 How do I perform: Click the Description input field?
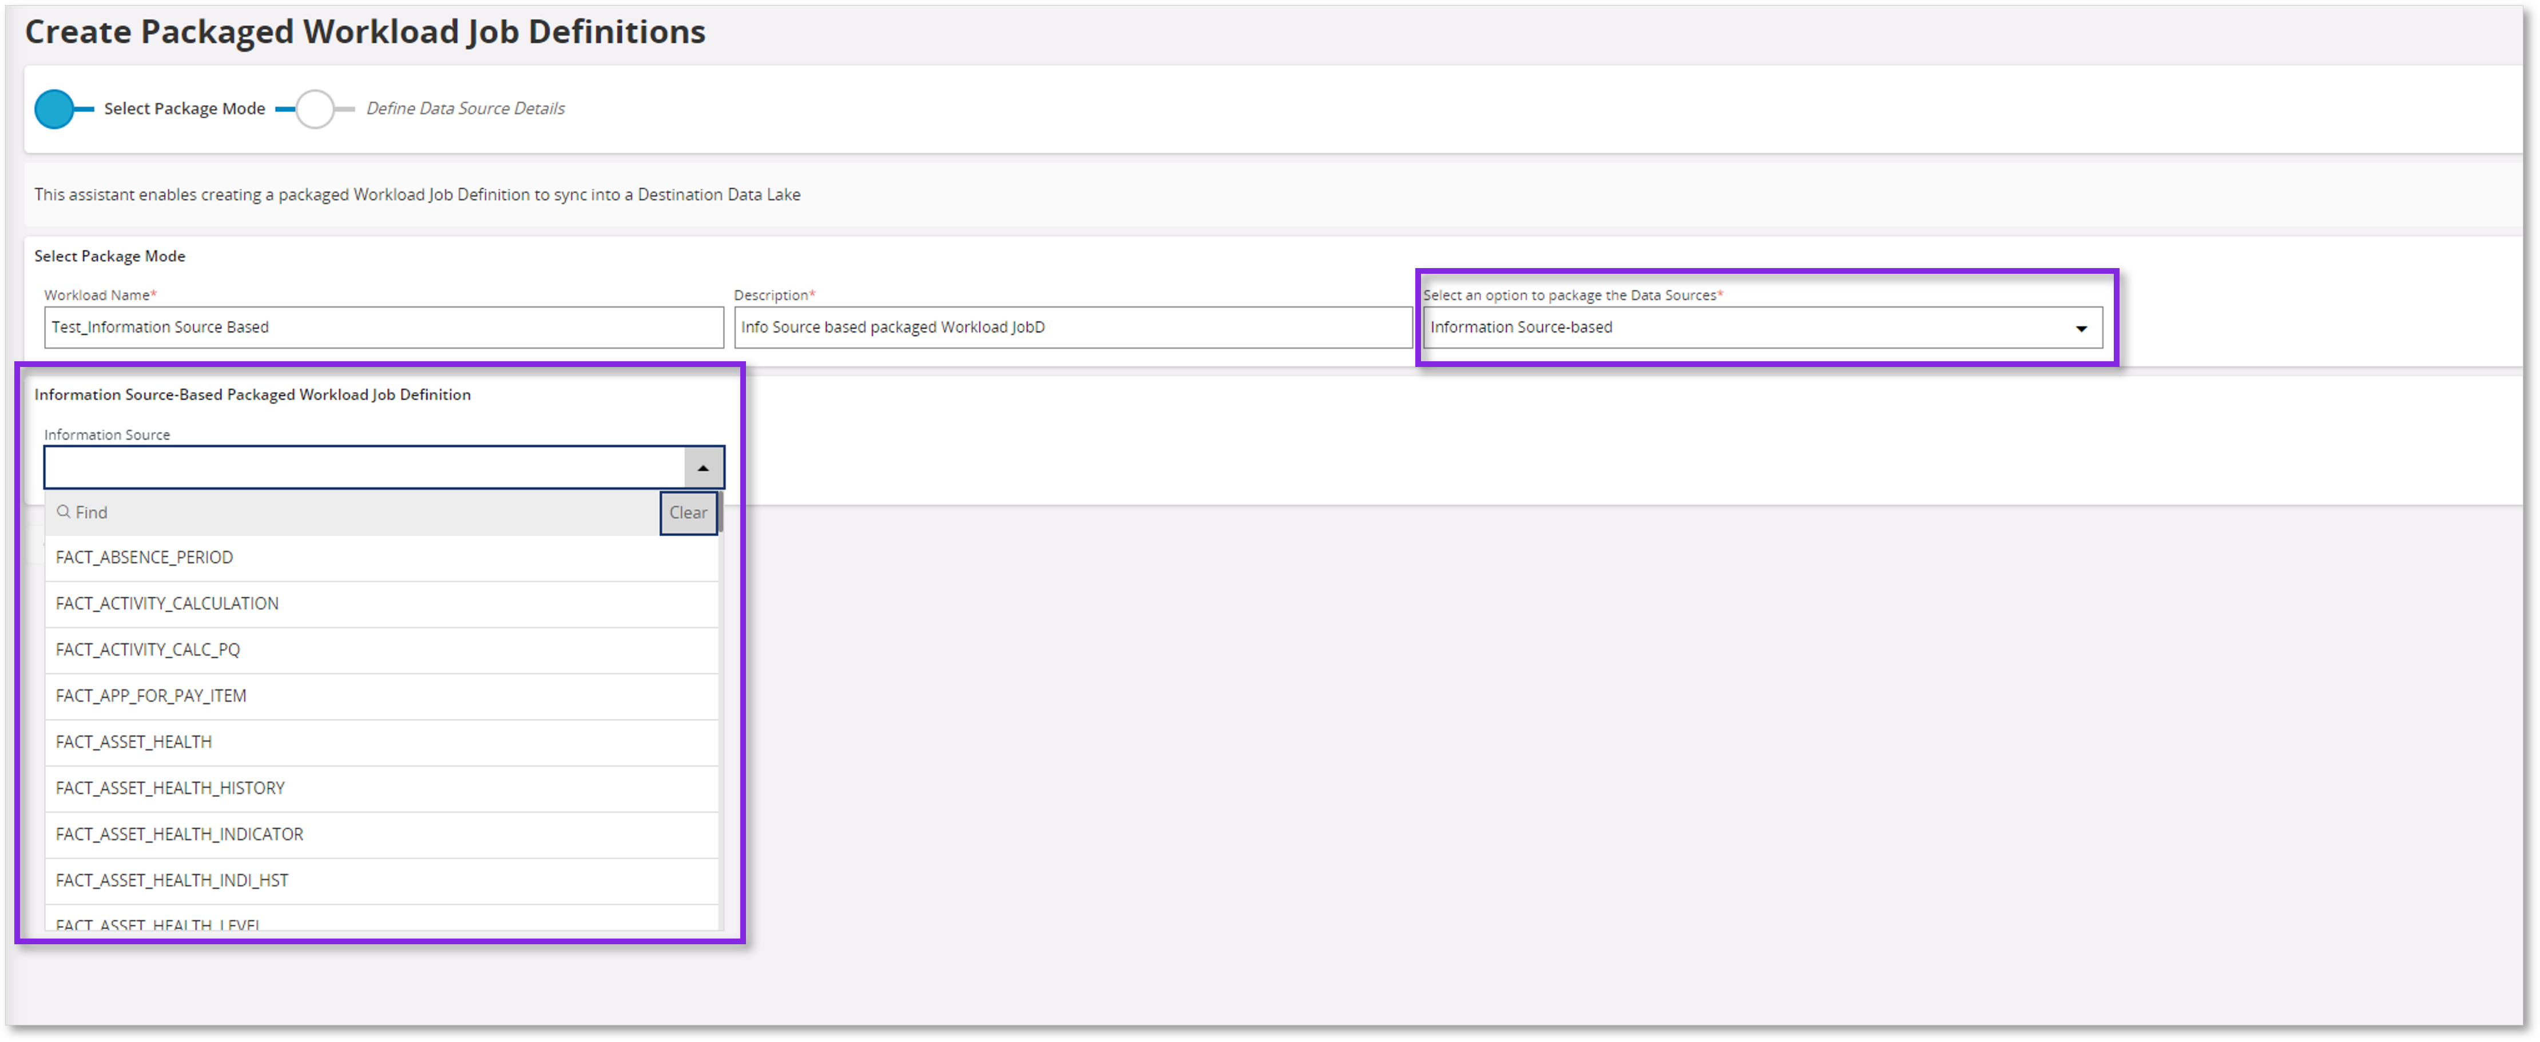1073,328
